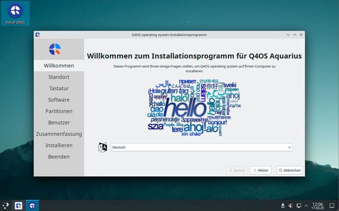Image resolution: width=339 pixels, height=211 pixels.
Task: Select the Zusammenfassung step in the sidebar
Action: point(59,134)
